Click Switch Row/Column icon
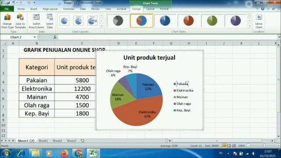Image resolution: width=281 pixels, height=158 pixels. [36, 22]
